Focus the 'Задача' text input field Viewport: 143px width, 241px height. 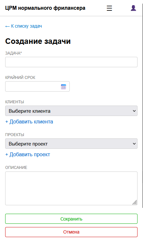(x=71, y=62)
